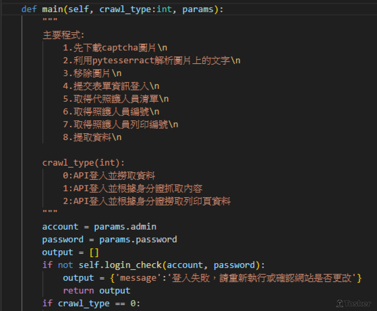The width and height of the screenshot is (377, 311).
Task: Click the empty list brackets after output
Action: [94, 252]
